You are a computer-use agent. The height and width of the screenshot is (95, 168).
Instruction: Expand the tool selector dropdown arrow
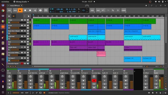pyautogui.click(x=30, y=16)
